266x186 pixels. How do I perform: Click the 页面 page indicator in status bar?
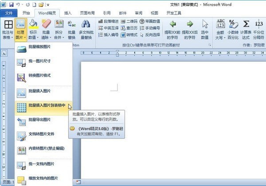point(8,182)
